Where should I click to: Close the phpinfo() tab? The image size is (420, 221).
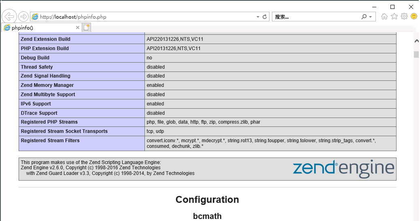click(78, 27)
